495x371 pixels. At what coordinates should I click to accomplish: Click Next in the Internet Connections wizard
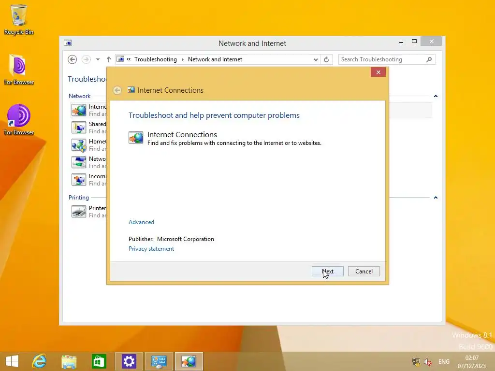[327, 271]
